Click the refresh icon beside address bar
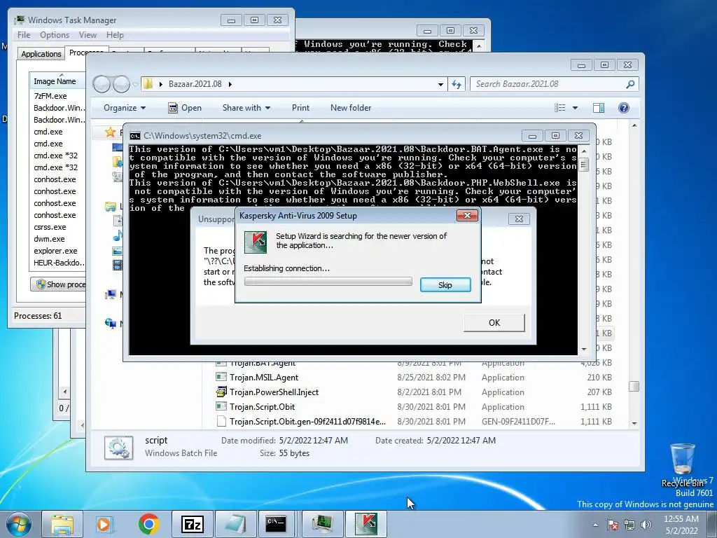This screenshot has height=538, width=717. point(457,84)
